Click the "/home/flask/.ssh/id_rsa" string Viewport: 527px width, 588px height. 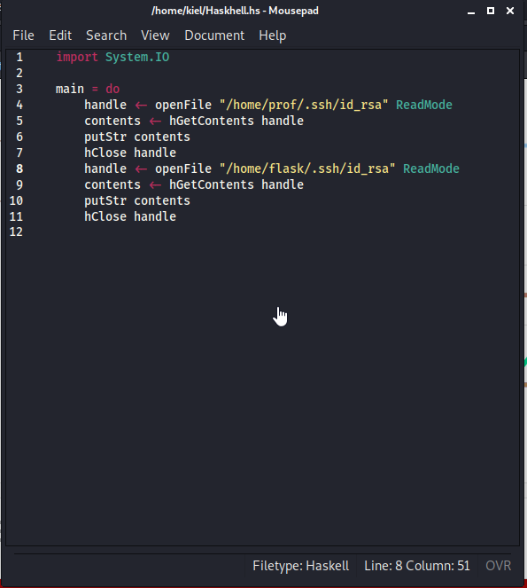point(307,169)
